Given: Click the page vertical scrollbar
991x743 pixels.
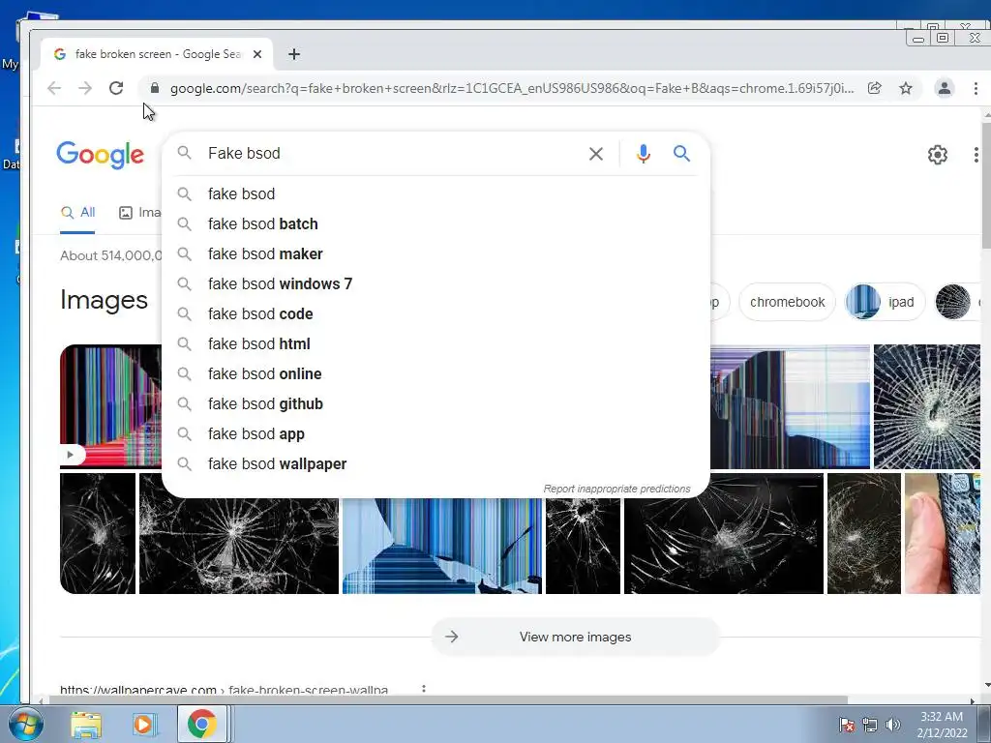Looking at the screenshot, I should click(986, 187).
